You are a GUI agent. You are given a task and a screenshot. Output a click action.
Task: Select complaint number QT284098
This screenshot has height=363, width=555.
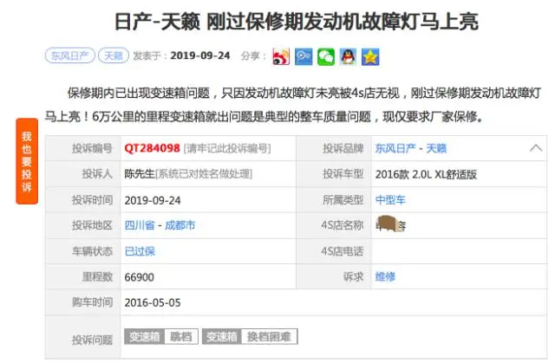(x=153, y=148)
